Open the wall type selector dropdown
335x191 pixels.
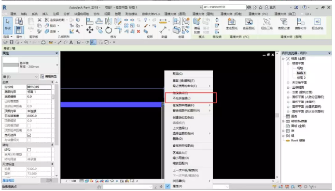[x=57, y=65]
